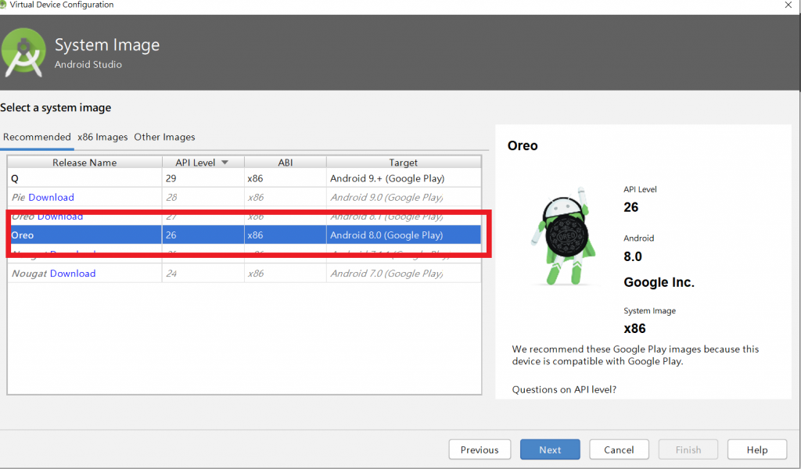
Task: Open the Other Images tab
Action: (x=164, y=137)
